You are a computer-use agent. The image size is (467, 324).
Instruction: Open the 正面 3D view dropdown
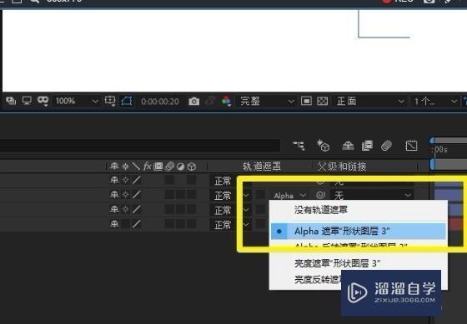(369, 101)
